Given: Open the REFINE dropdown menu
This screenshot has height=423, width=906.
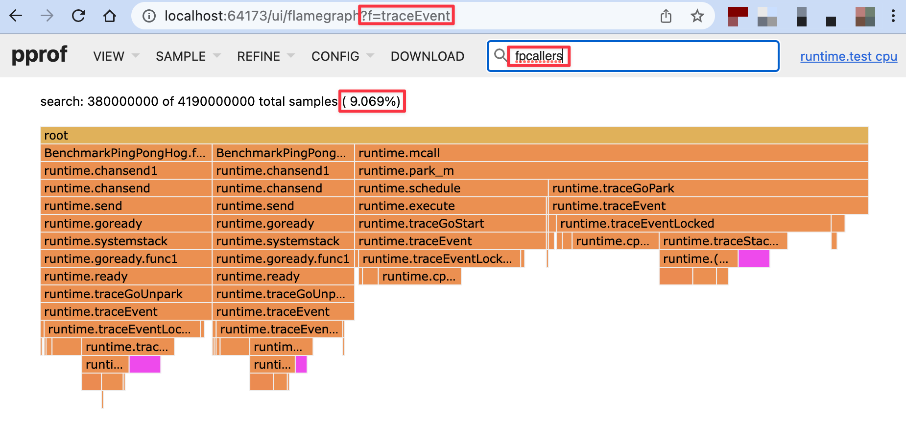Looking at the screenshot, I should (266, 56).
